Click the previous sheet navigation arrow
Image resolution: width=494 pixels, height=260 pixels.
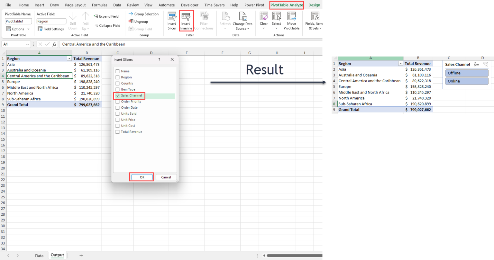click(8, 256)
